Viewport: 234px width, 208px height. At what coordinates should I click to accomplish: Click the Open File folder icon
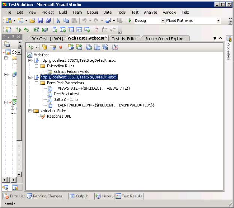tap(32, 21)
